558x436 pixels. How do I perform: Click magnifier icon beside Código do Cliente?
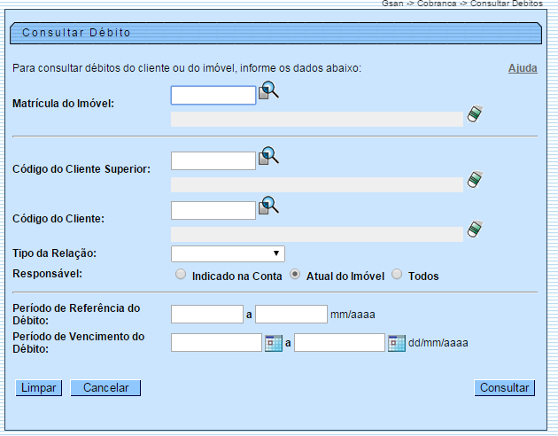pos(268,206)
